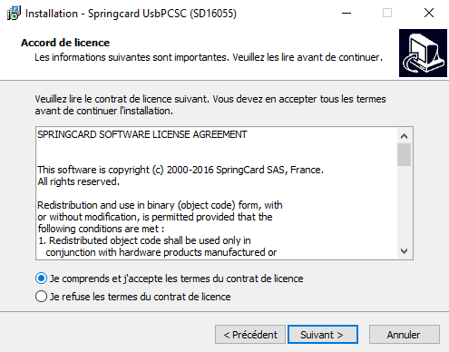Image resolution: width=449 pixels, height=352 pixels.
Task: Go back with the Précédent button
Action: [x=250, y=335]
